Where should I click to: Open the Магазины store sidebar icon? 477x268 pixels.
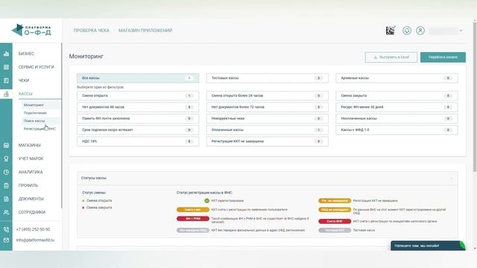[x=6, y=145]
